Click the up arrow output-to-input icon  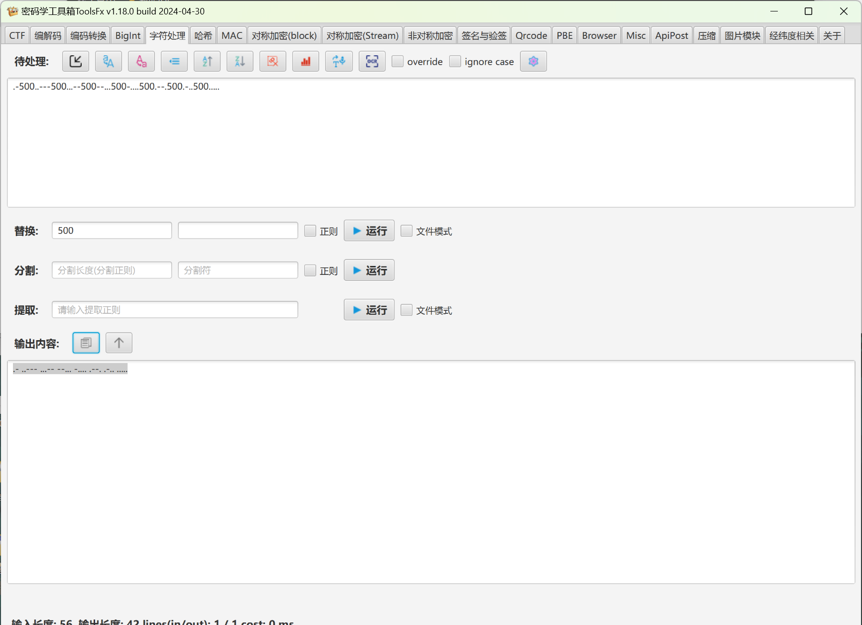[x=119, y=343]
